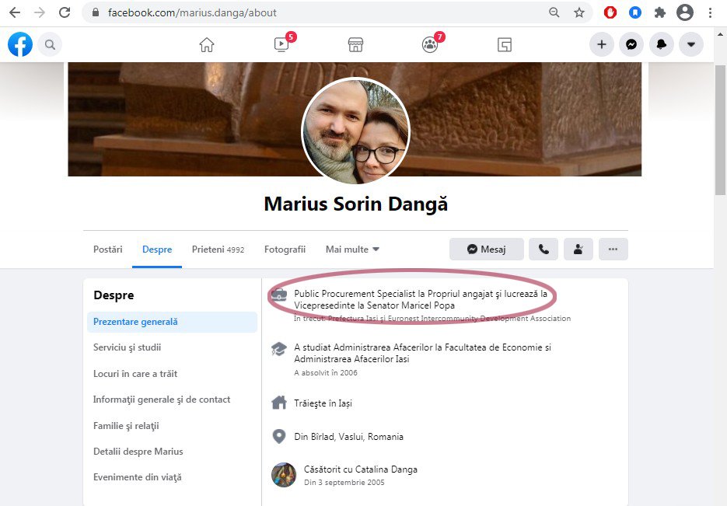Open the Gaming icon
727x506 pixels.
point(504,44)
